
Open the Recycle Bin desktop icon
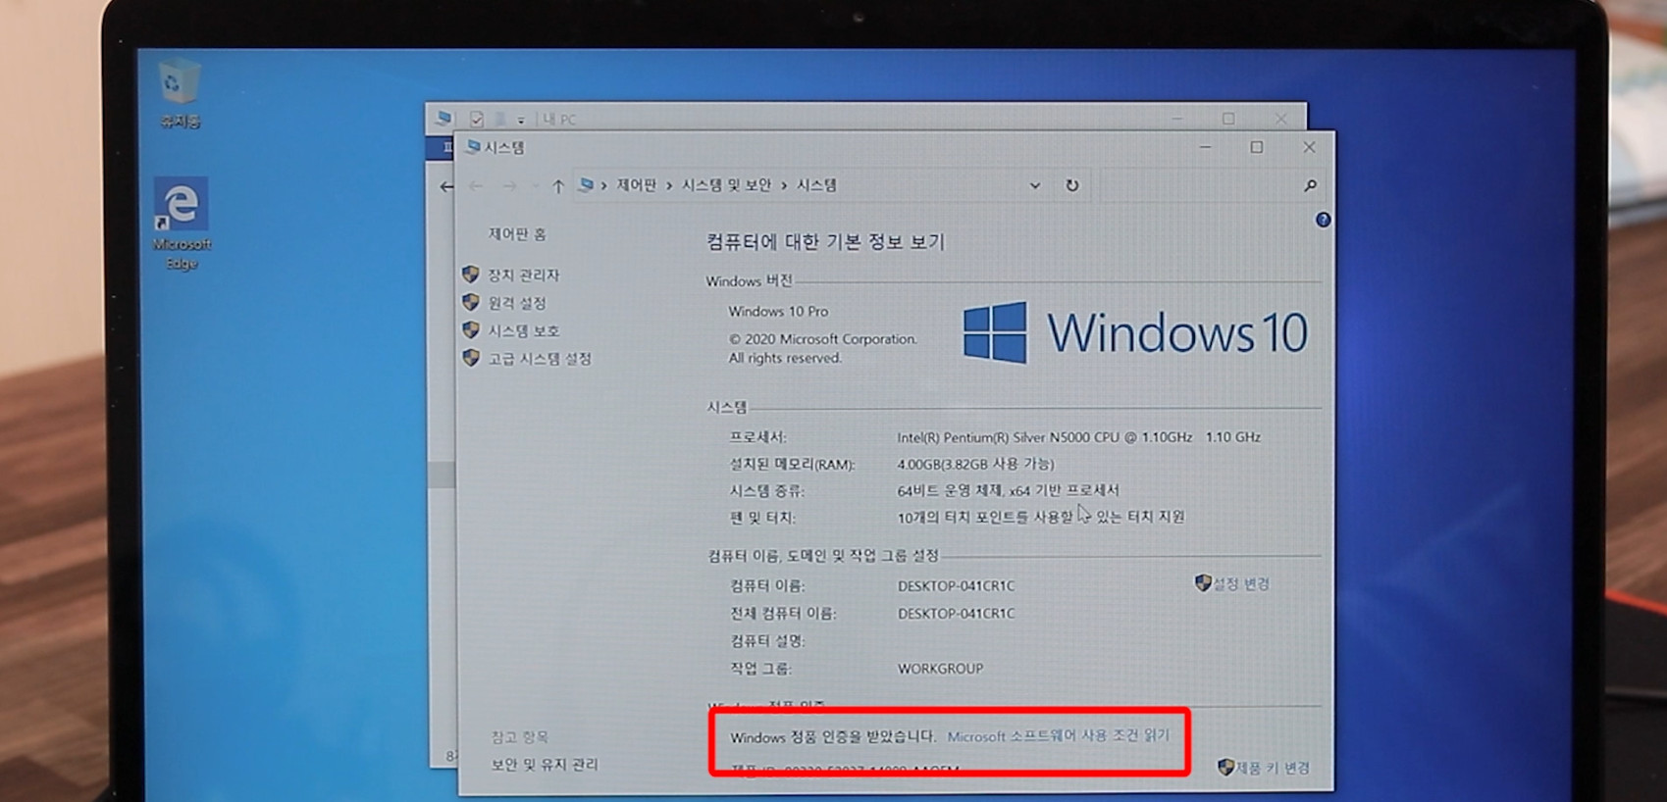click(180, 93)
